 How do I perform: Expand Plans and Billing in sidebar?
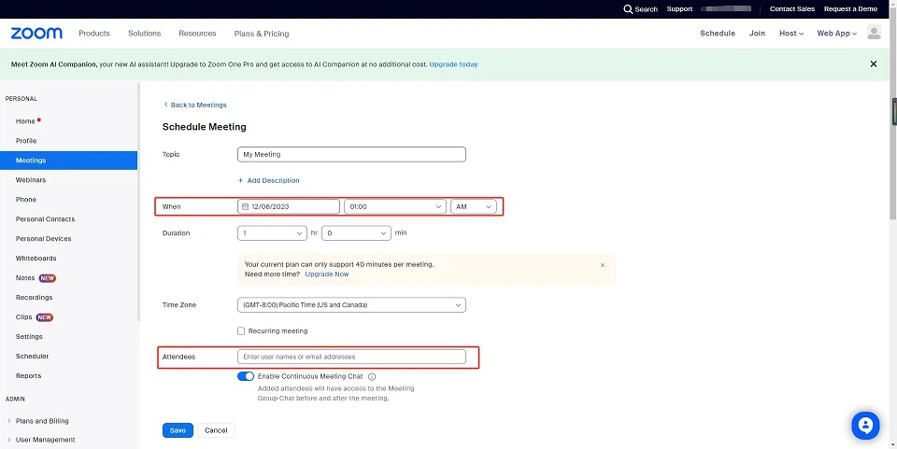pyautogui.click(x=42, y=421)
